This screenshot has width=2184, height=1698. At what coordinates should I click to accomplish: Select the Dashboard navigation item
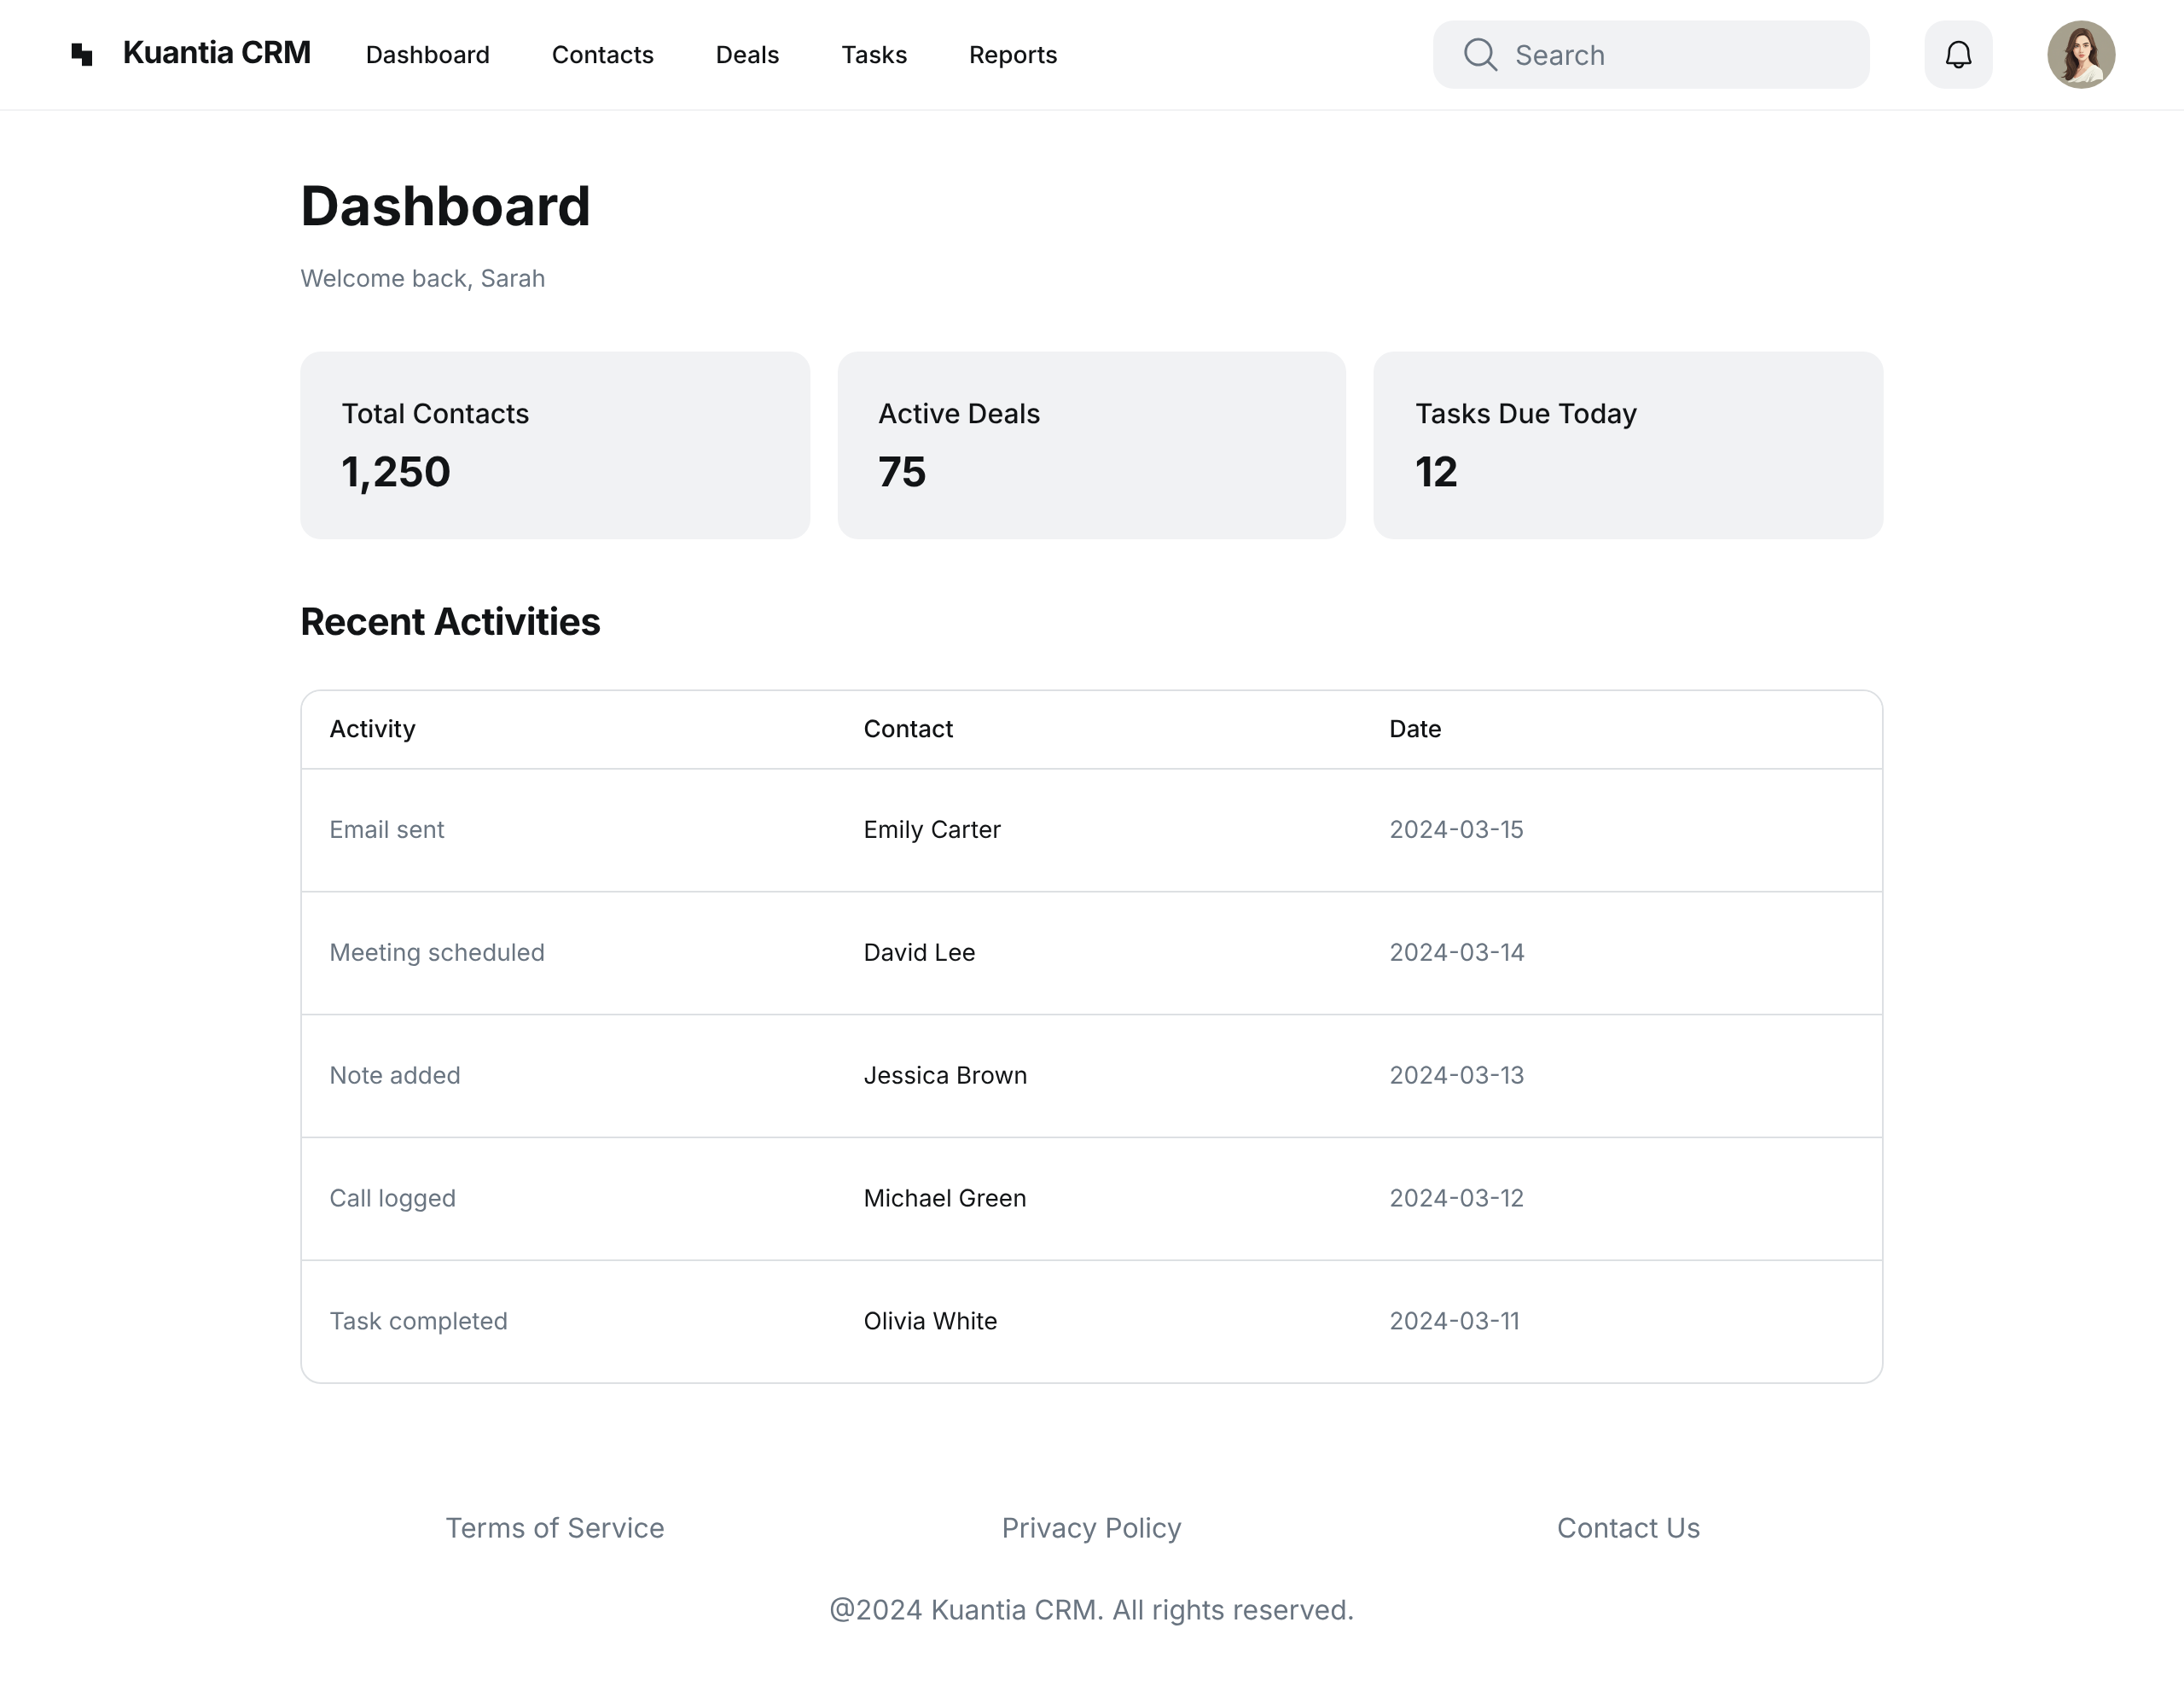[427, 55]
